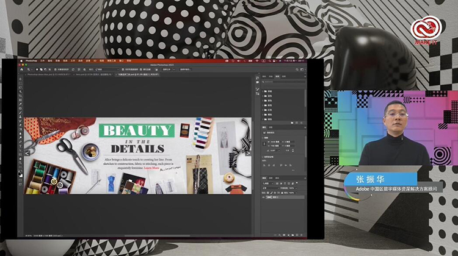Toggle 硬化边缘 checkbox

point(141,69)
